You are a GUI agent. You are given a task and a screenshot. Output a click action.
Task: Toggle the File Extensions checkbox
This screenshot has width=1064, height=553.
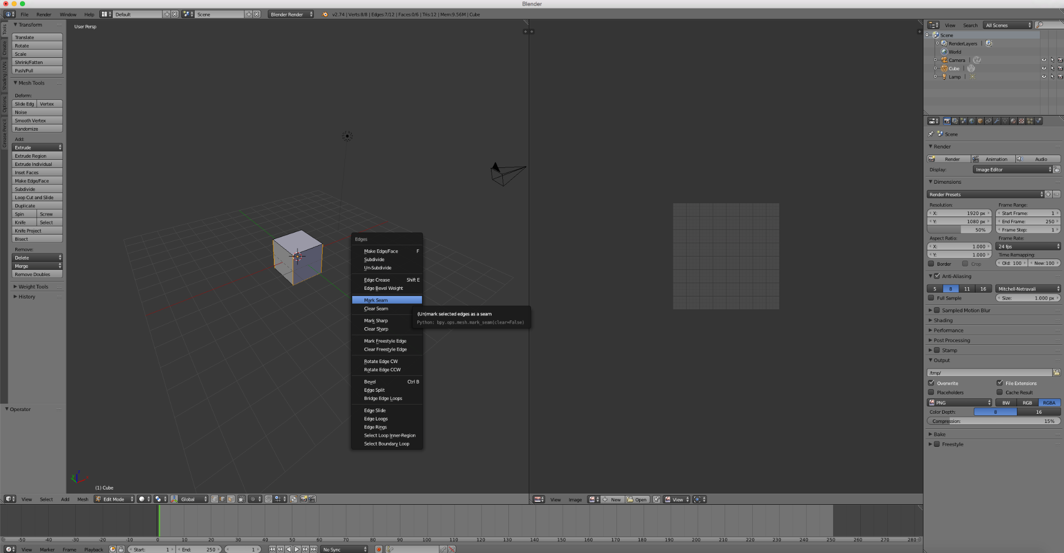(x=1000, y=382)
